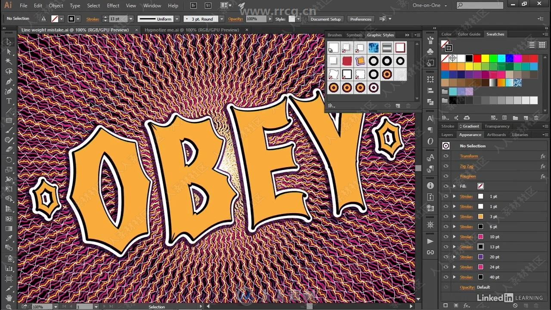Open stroke weight dropdown in control bar

click(130, 19)
